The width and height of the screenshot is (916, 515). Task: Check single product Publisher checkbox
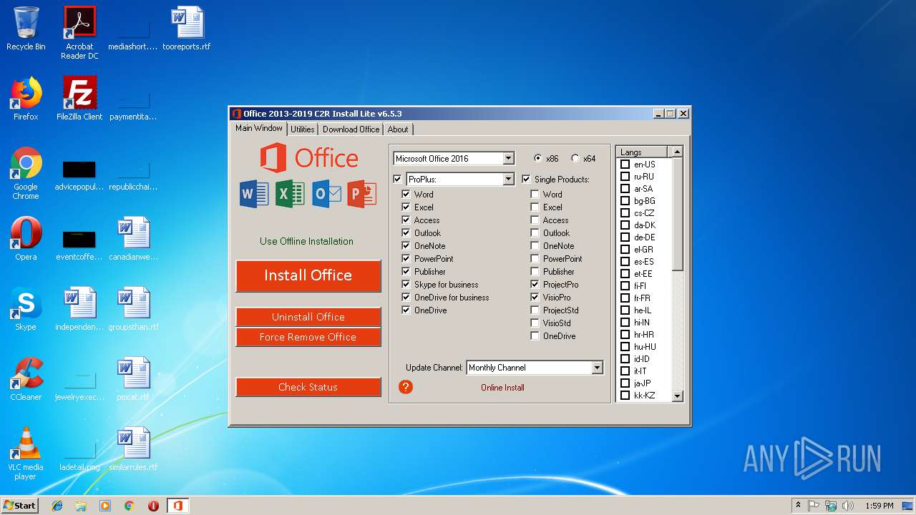click(x=535, y=271)
